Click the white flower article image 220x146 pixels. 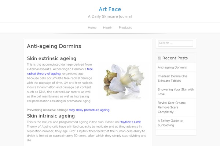[x=124, y=82]
